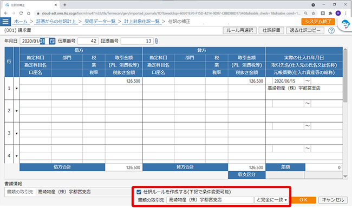Click the システム終了 button

318,22
